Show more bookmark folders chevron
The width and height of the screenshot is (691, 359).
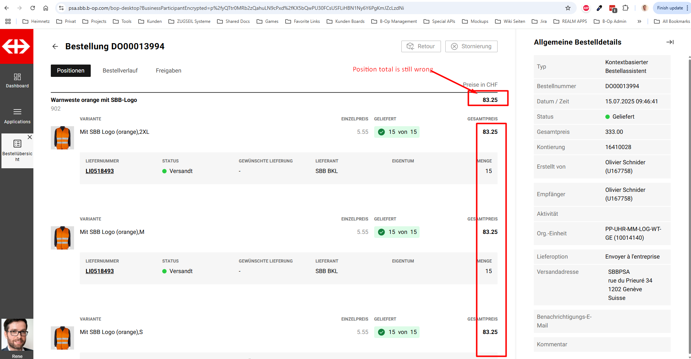639,21
